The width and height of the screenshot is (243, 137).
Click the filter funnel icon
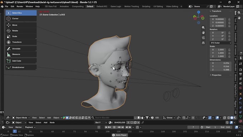[147, 118]
